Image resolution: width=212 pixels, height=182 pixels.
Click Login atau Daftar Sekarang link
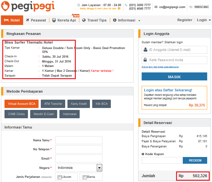168,90
